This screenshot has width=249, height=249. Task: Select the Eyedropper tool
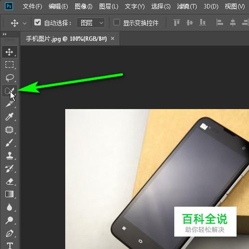click(9, 117)
